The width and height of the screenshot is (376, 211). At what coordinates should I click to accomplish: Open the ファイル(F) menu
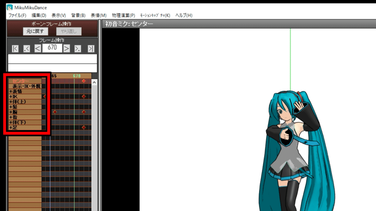[17, 15]
